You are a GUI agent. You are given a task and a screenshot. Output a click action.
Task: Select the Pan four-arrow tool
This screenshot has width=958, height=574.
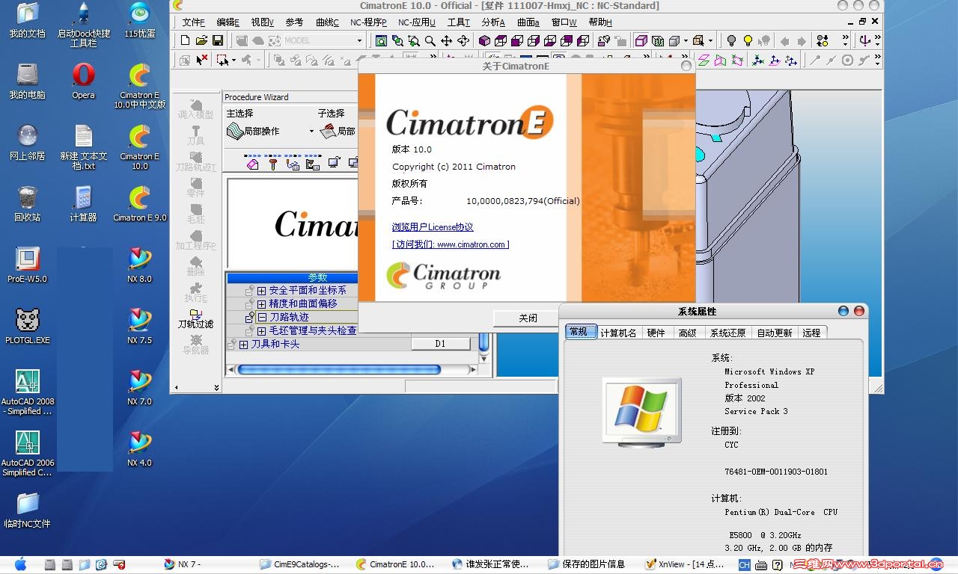point(447,40)
